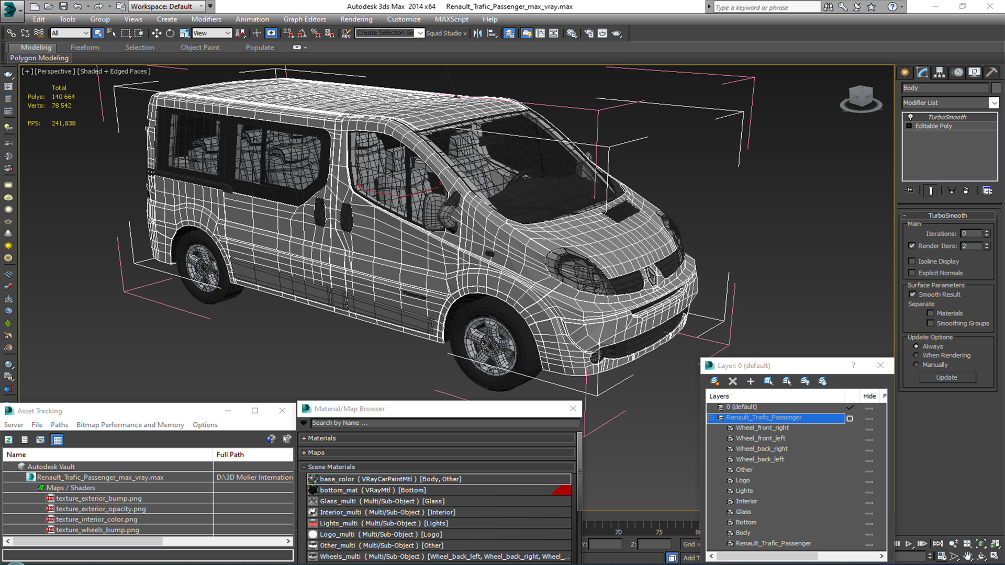1005x565 pixels.
Task: Toggle TurboSmooth modifier lightbulb in stack
Action: pyautogui.click(x=910, y=117)
